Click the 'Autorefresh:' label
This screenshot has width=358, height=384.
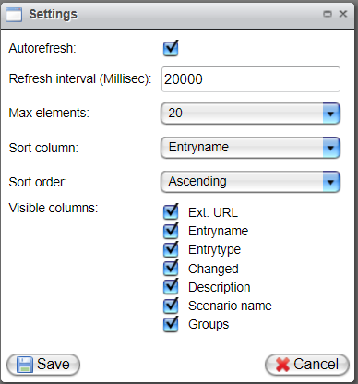tap(42, 48)
